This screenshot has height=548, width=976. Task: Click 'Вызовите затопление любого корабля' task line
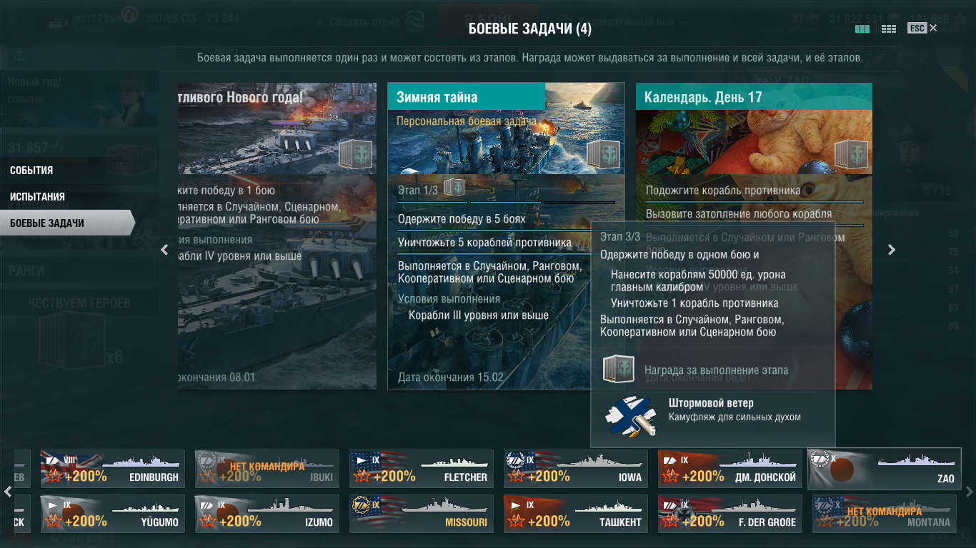tap(739, 213)
